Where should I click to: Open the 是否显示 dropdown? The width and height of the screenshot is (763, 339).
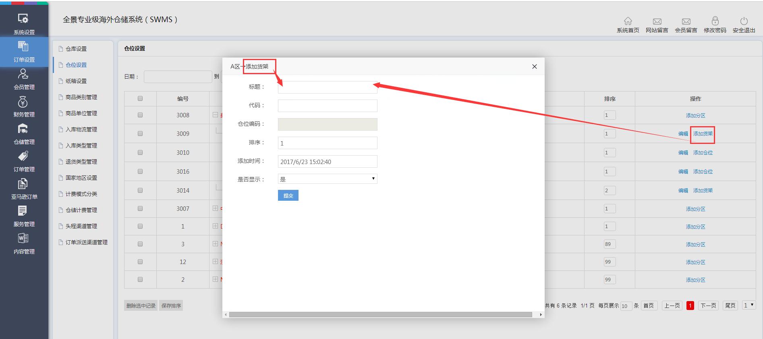tap(327, 179)
